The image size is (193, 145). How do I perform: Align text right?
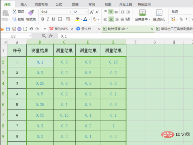117,19
